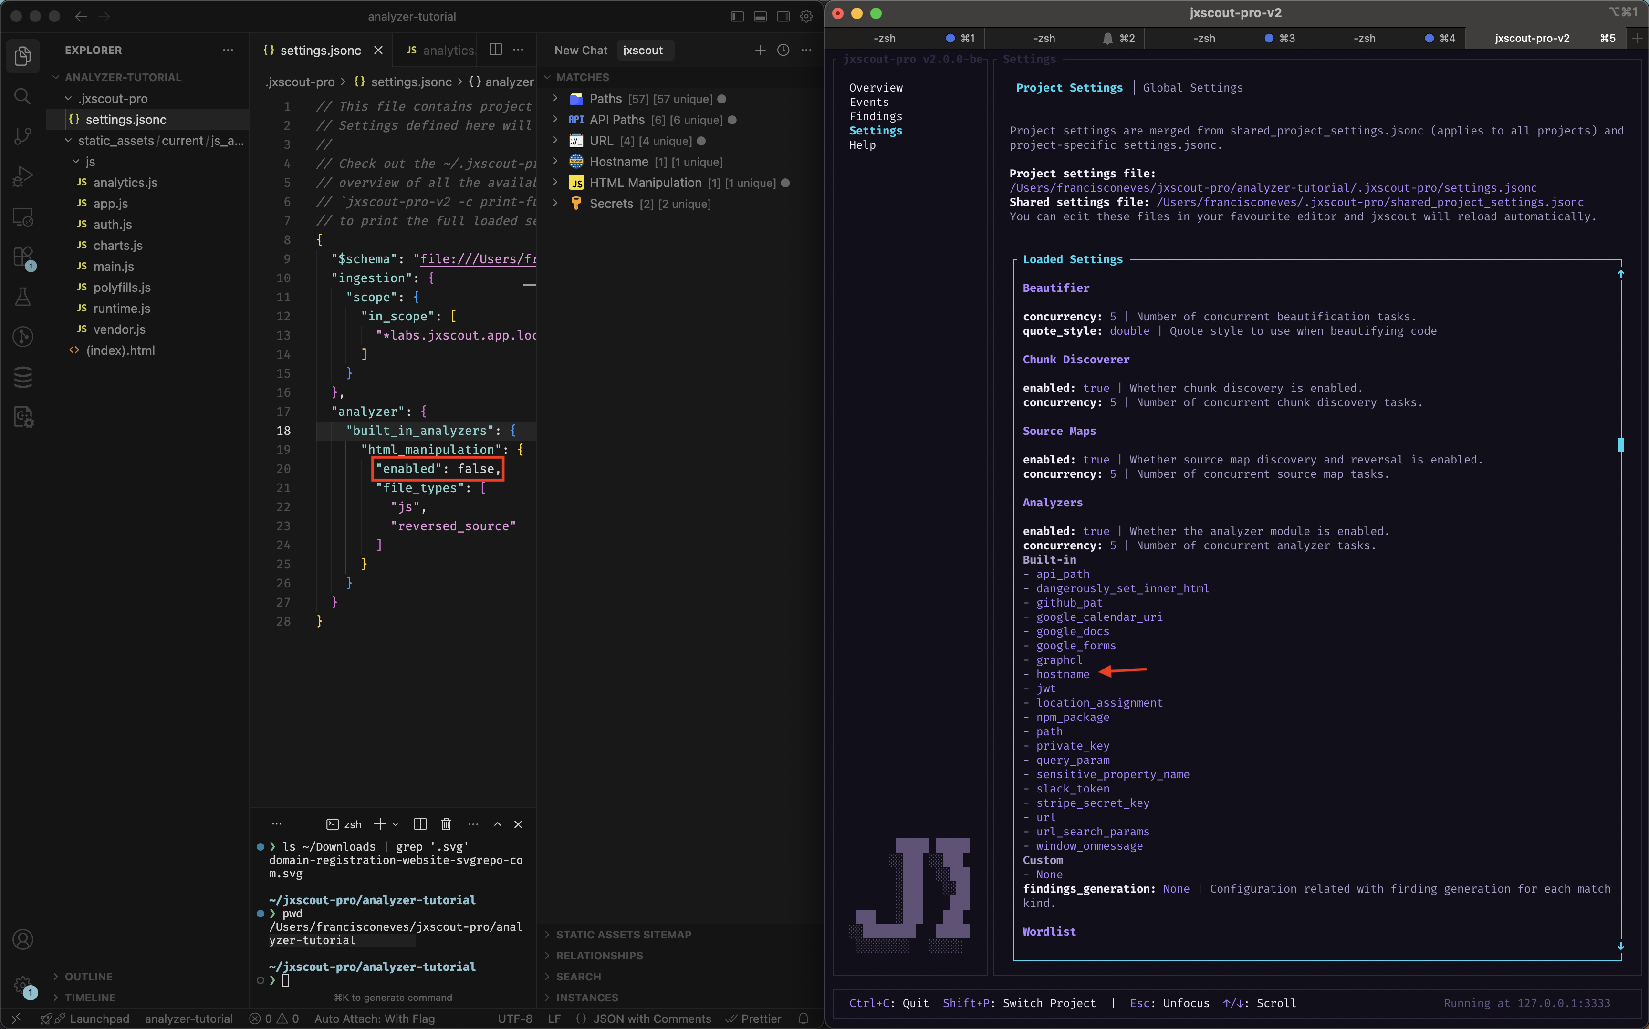The width and height of the screenshot is (1649, 1029).
Task: Open the new terminal profile dropdown arrow
Action: tap(396, 824)
